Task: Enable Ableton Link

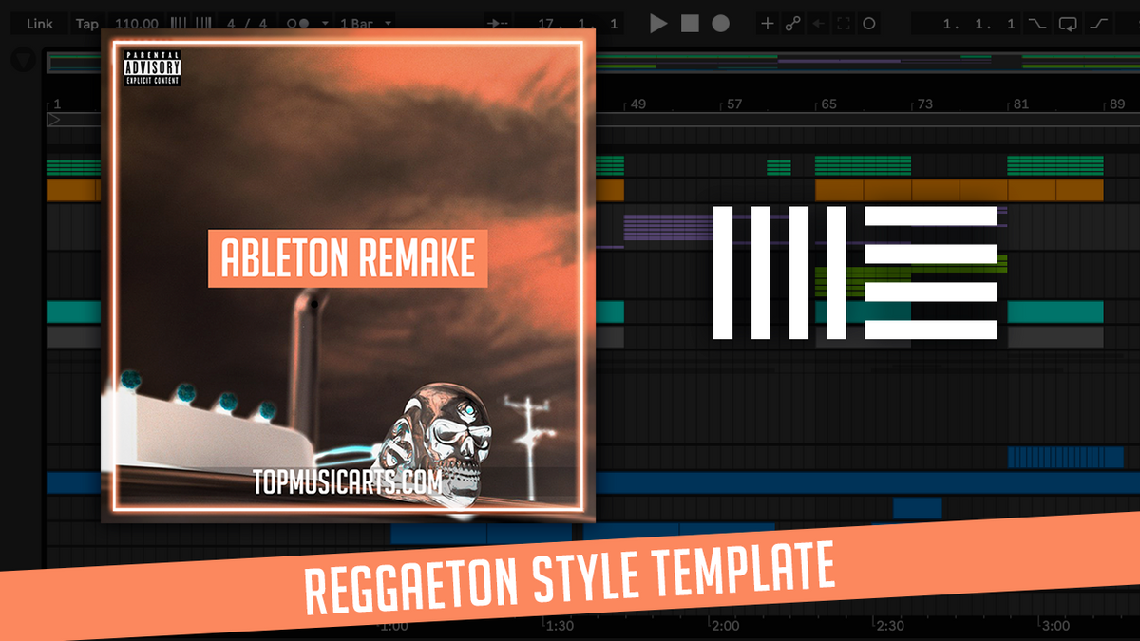Action: [x=38, y=23]
